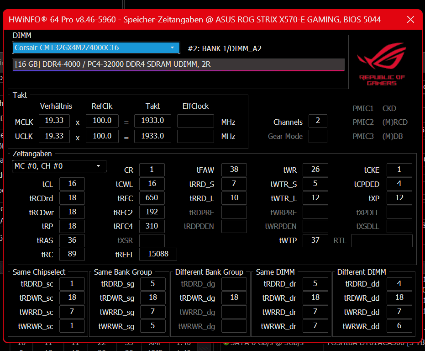Click the tREFI value 15088

tap(158, 254)
